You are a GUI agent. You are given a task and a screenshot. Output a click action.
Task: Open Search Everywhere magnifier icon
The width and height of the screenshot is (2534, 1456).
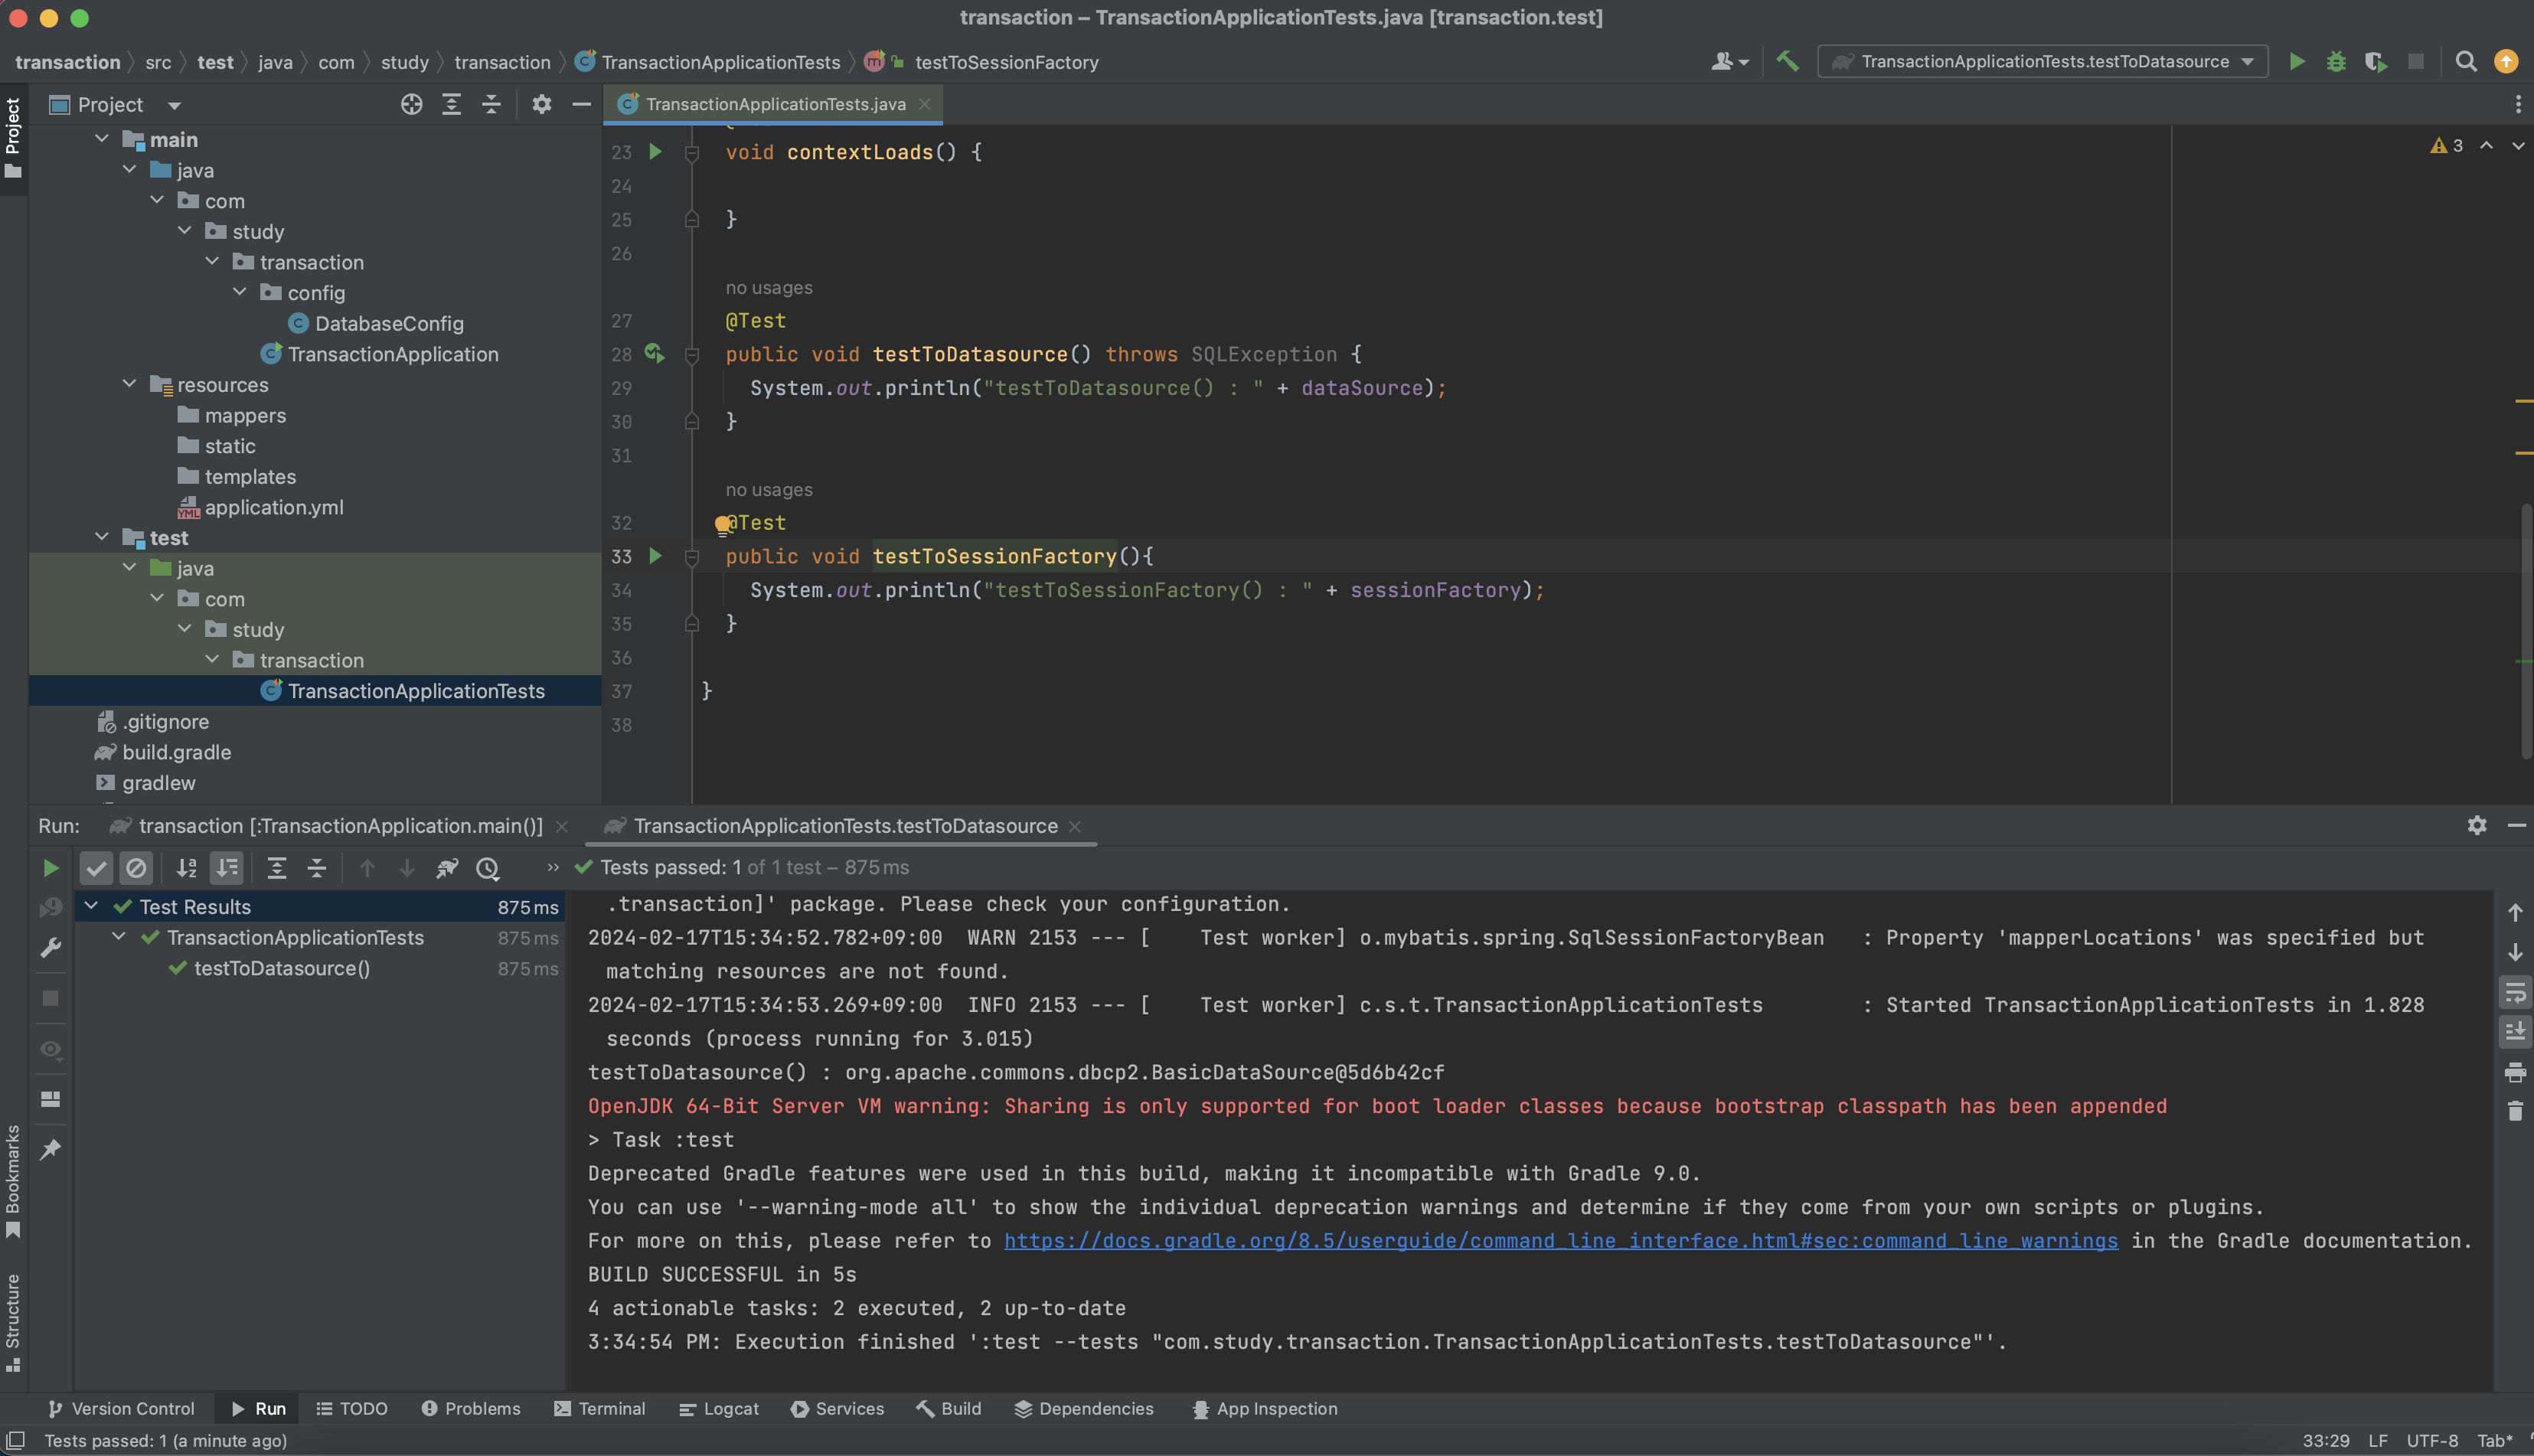coord(2466,61)
